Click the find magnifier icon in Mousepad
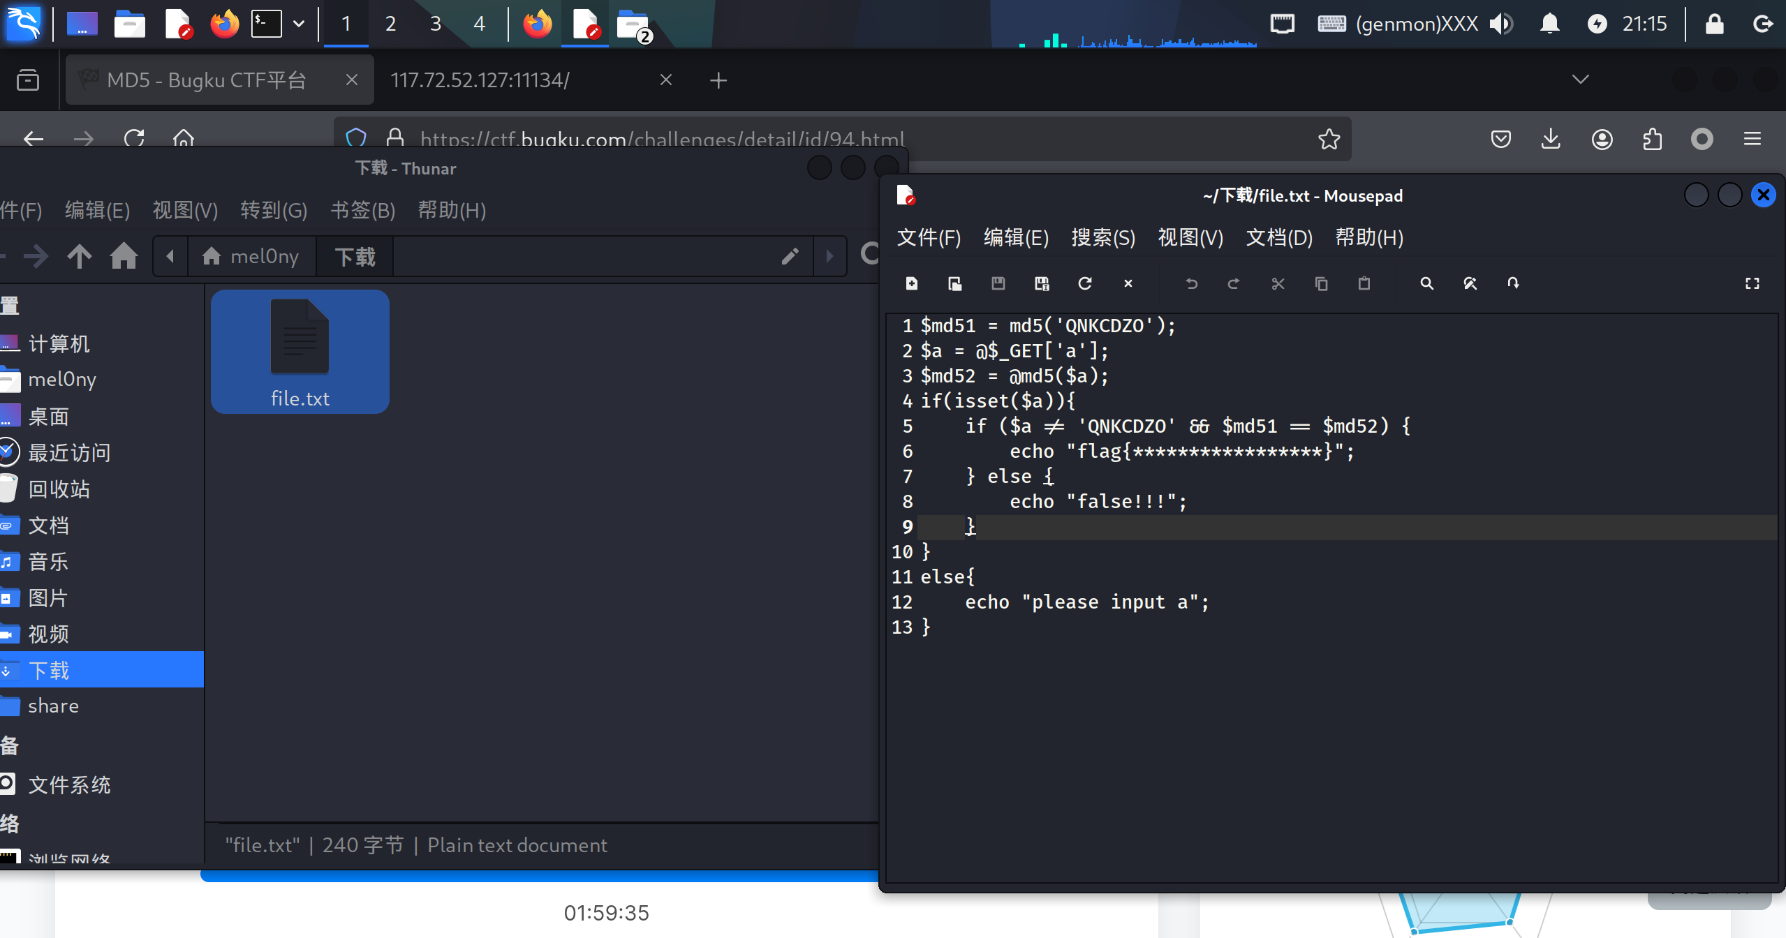This screenshot has height=938, width=1786. pyautogui.click(x=1426, y=283)
